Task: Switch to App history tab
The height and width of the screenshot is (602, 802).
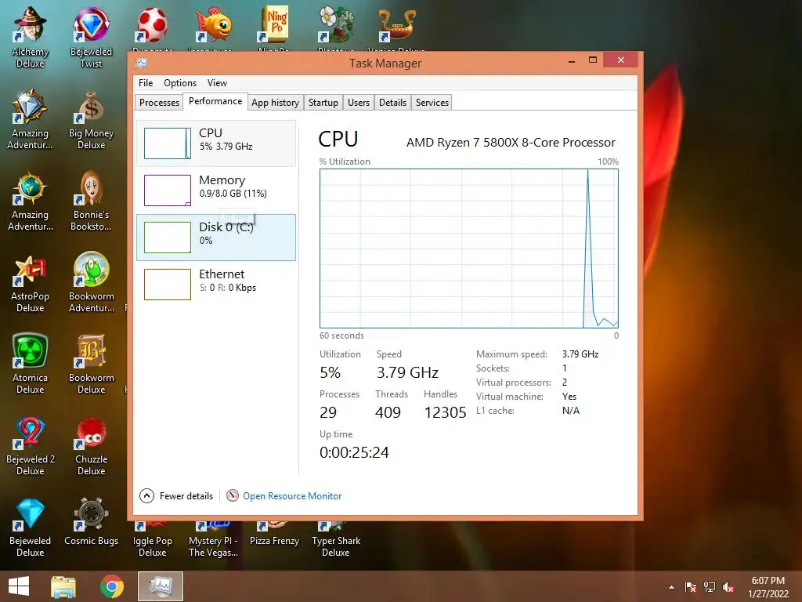Action: (275, 103)
